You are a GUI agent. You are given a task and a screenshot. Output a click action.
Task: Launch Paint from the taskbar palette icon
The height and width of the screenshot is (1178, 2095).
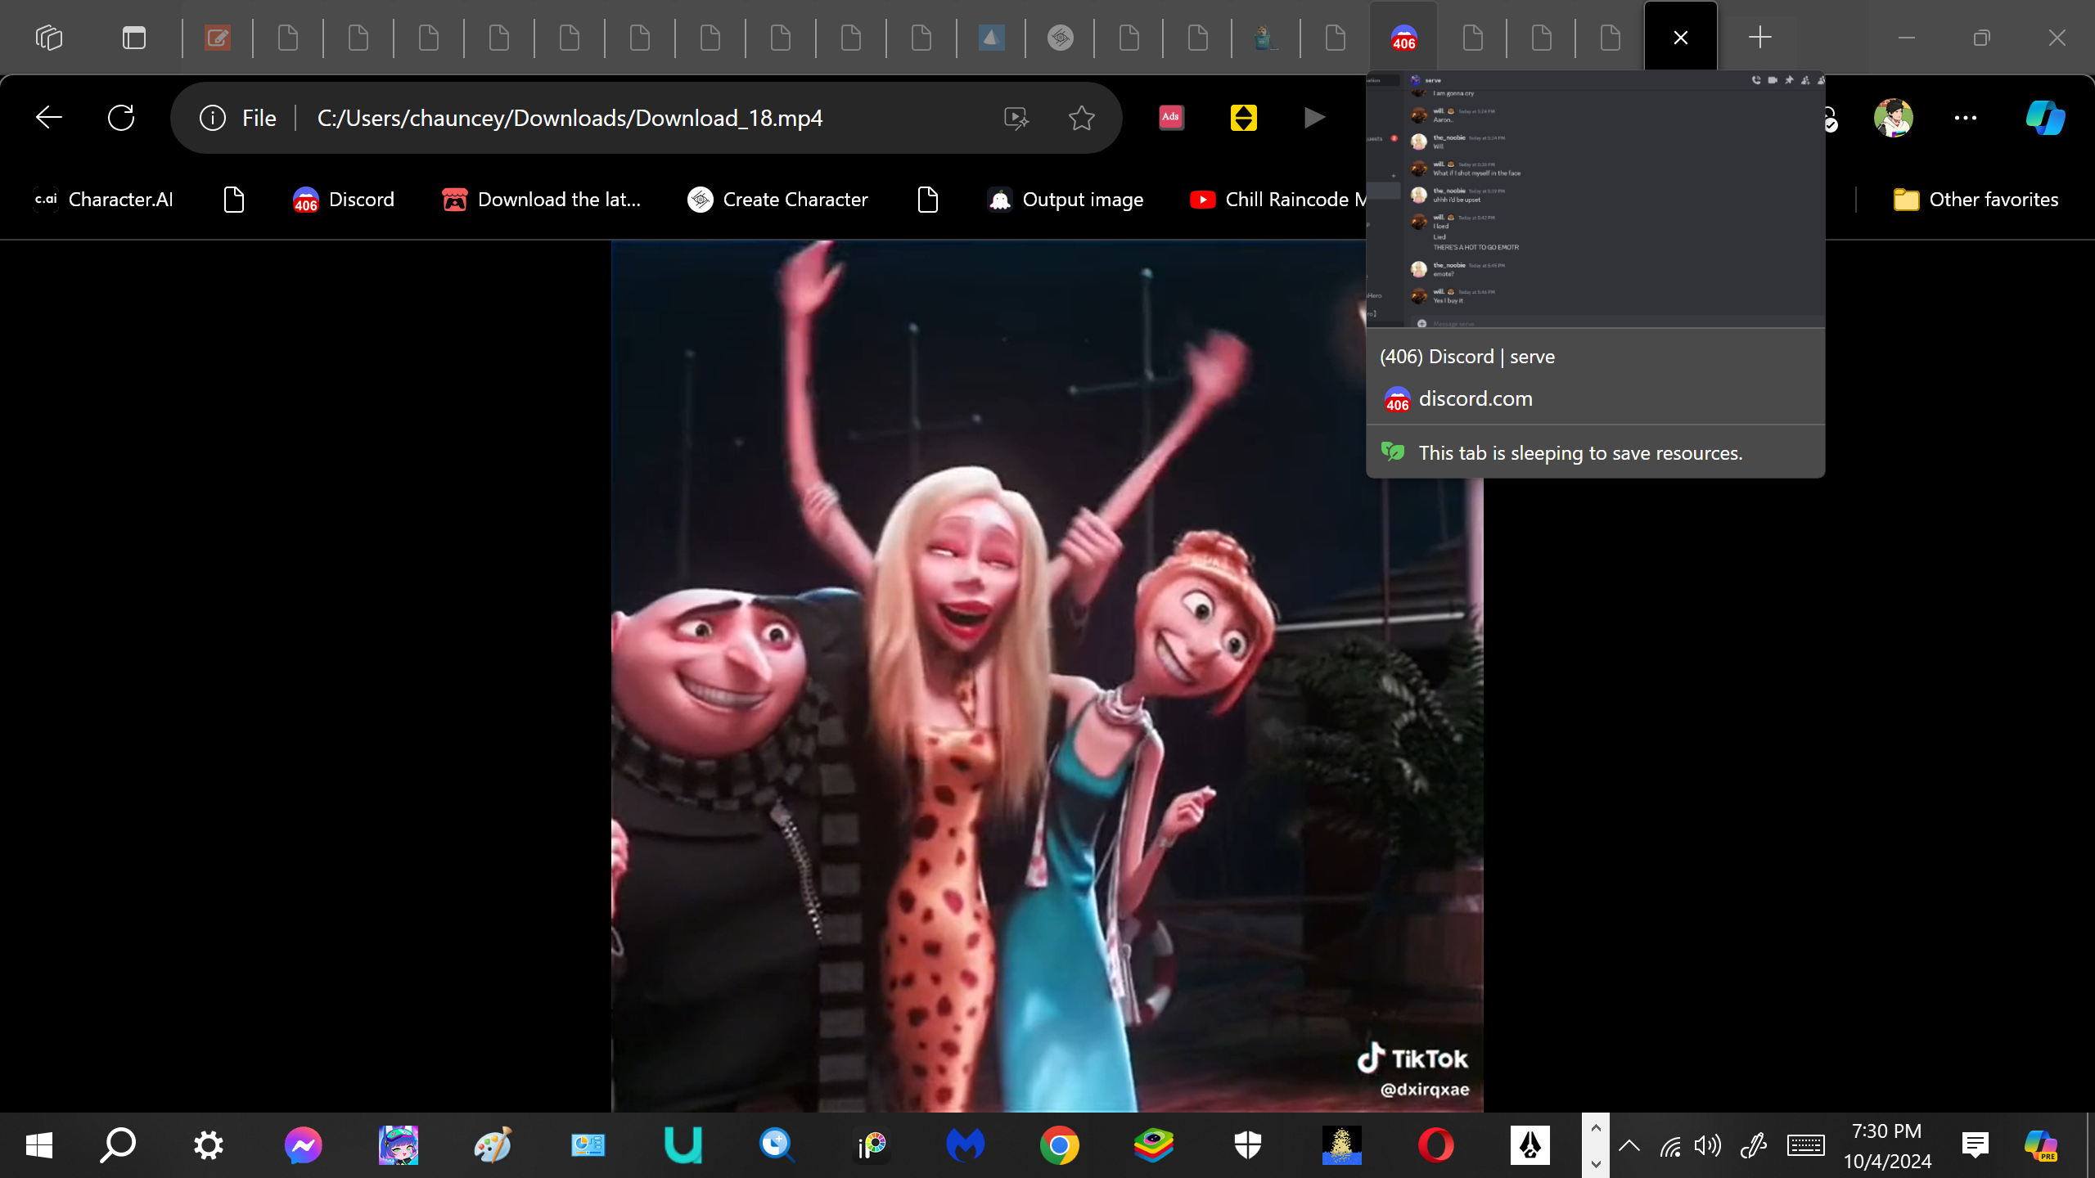tap(493, 1145)
